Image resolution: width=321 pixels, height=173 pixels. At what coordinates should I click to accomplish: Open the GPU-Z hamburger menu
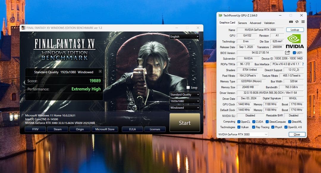tap(303, 21)
